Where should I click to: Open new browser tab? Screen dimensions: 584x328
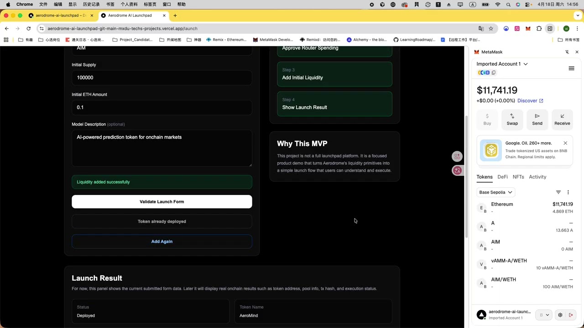[x=175, y=15]
